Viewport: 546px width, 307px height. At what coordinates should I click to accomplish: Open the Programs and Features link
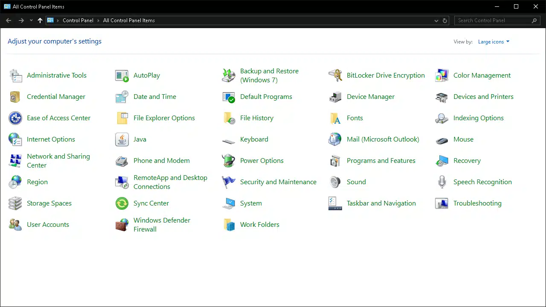[x=380, y=161]
